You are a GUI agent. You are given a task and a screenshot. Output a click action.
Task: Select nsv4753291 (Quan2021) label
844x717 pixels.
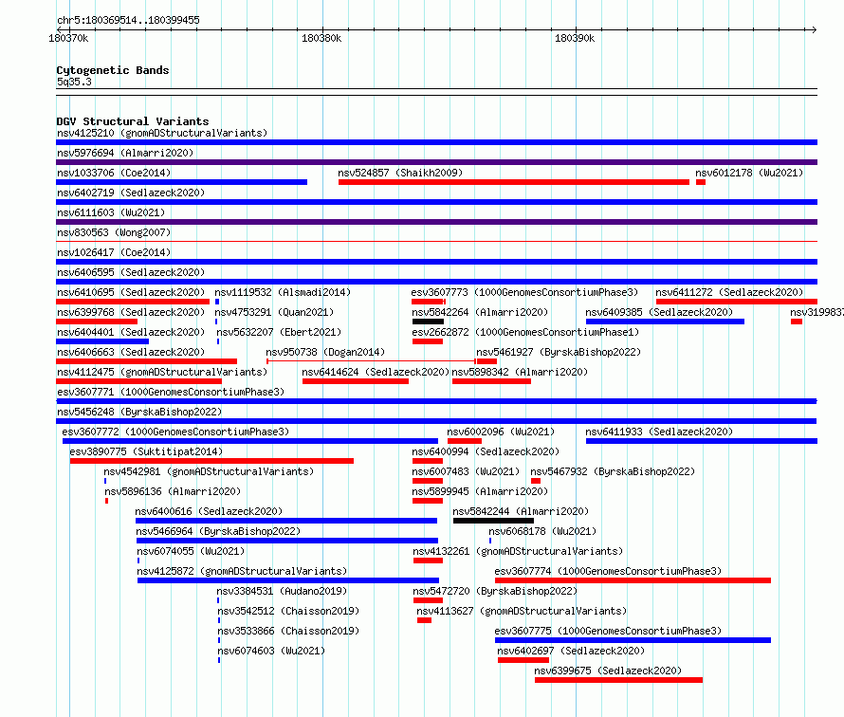point(274,312)
